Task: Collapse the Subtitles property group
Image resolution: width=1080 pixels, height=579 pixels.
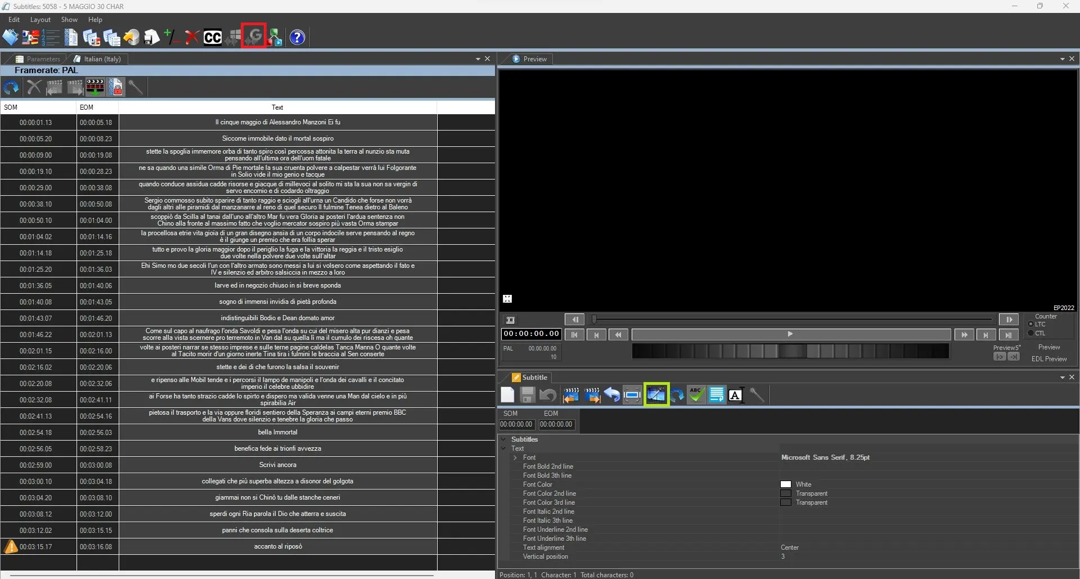Action: [503, 439]
